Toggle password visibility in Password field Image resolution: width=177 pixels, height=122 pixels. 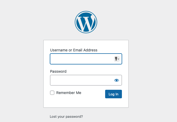(x=117, y=80)
